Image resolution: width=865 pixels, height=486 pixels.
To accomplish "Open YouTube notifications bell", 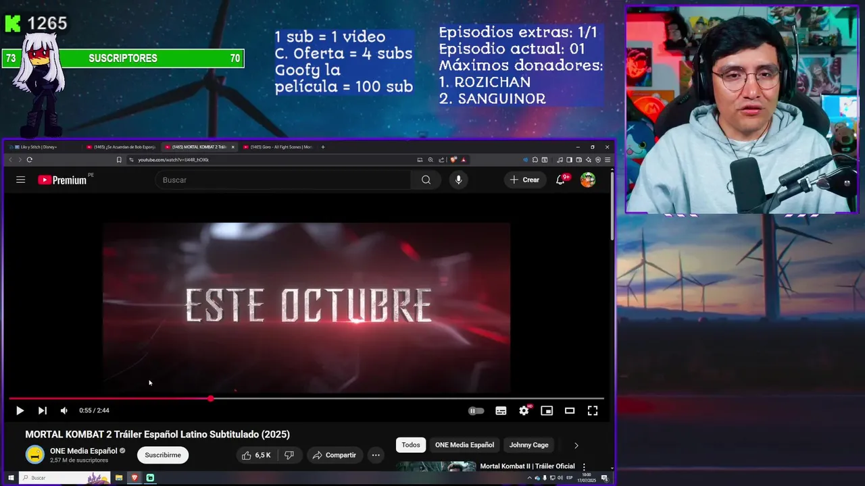I will (x=560, y=180).
